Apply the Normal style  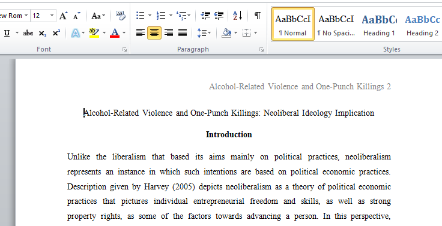pyautogui.click(x=293, y=24)
